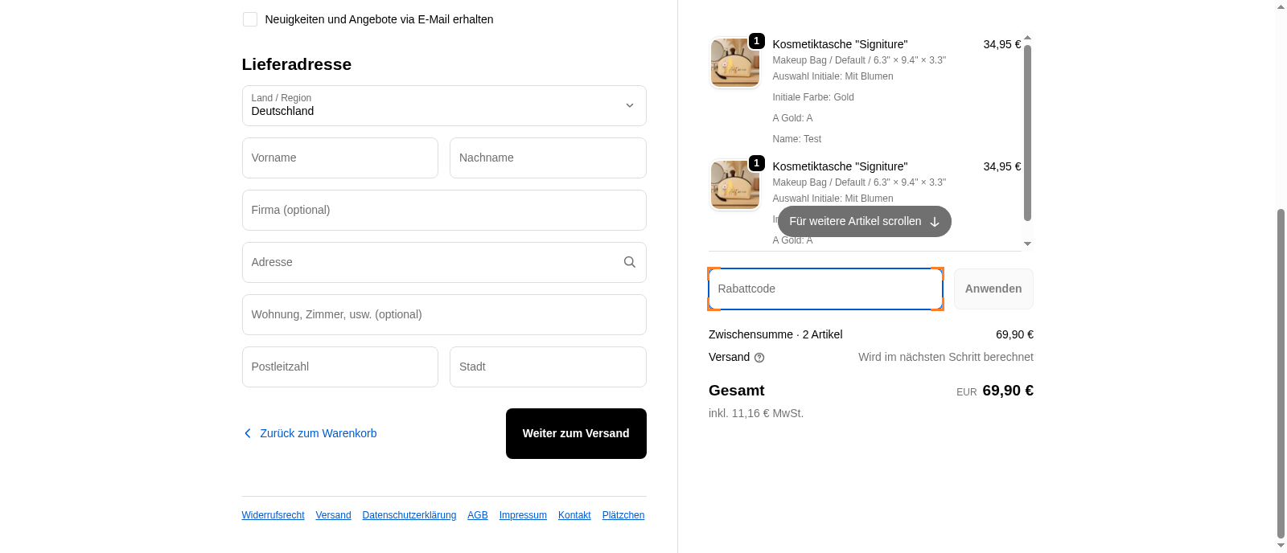
Task: Select the Postleitzahl input field
Action: (x=340, y=367)
